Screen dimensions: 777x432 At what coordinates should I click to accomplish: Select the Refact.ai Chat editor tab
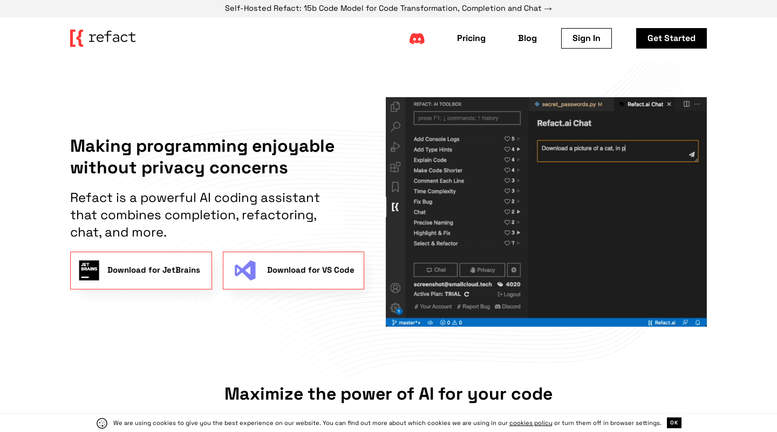pos(644,104)
